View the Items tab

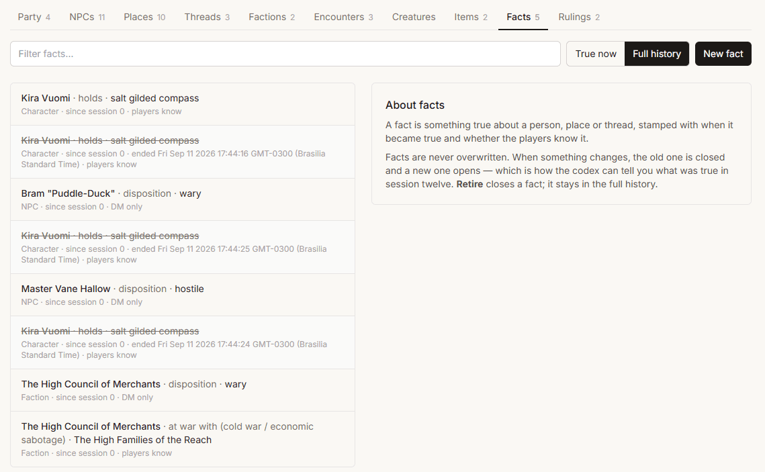click(x=471, y=17)
